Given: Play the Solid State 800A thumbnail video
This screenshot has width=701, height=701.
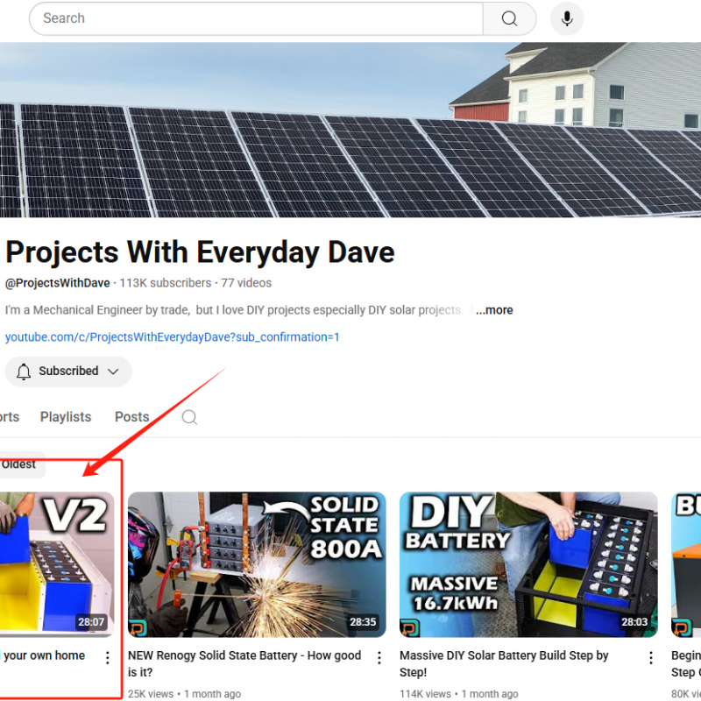Looking at the screenshot, I should click(x=257, y=564).
